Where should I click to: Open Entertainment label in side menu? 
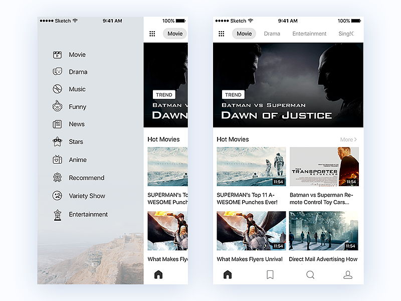(88, 214)
